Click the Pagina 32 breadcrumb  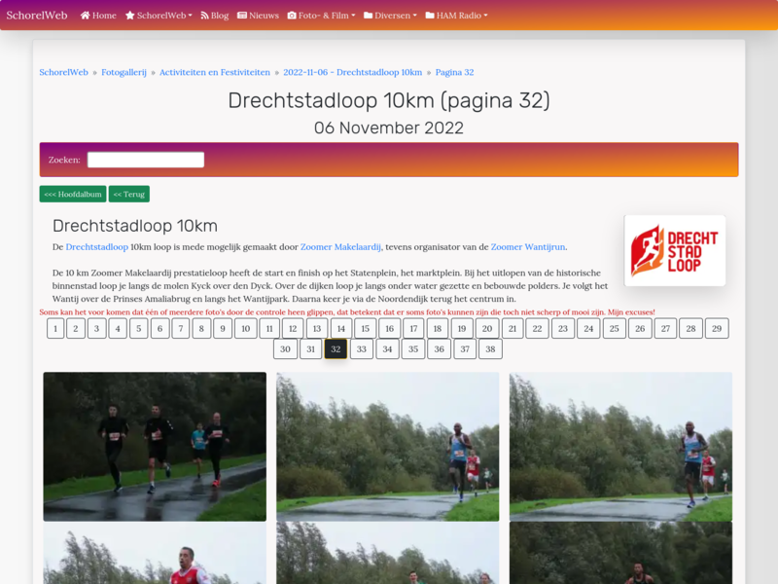[454, 72]
